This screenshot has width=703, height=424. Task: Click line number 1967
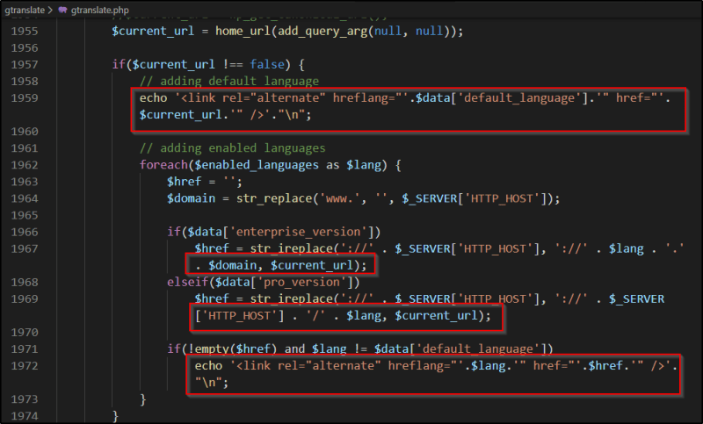[x=25, y=248]
